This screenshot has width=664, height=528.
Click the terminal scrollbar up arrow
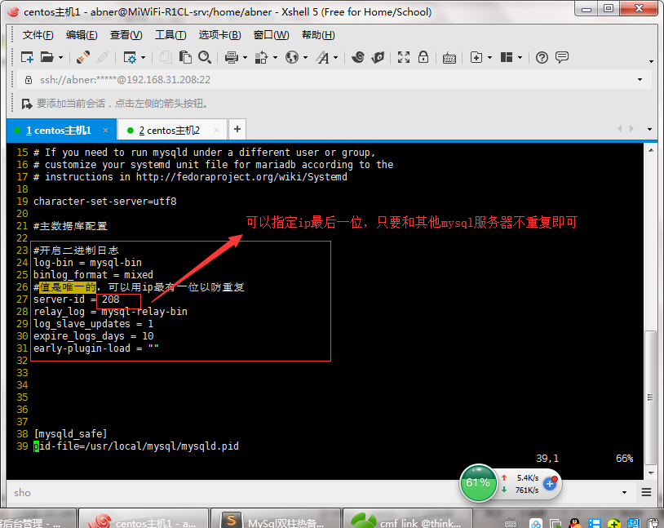point(651,149)
